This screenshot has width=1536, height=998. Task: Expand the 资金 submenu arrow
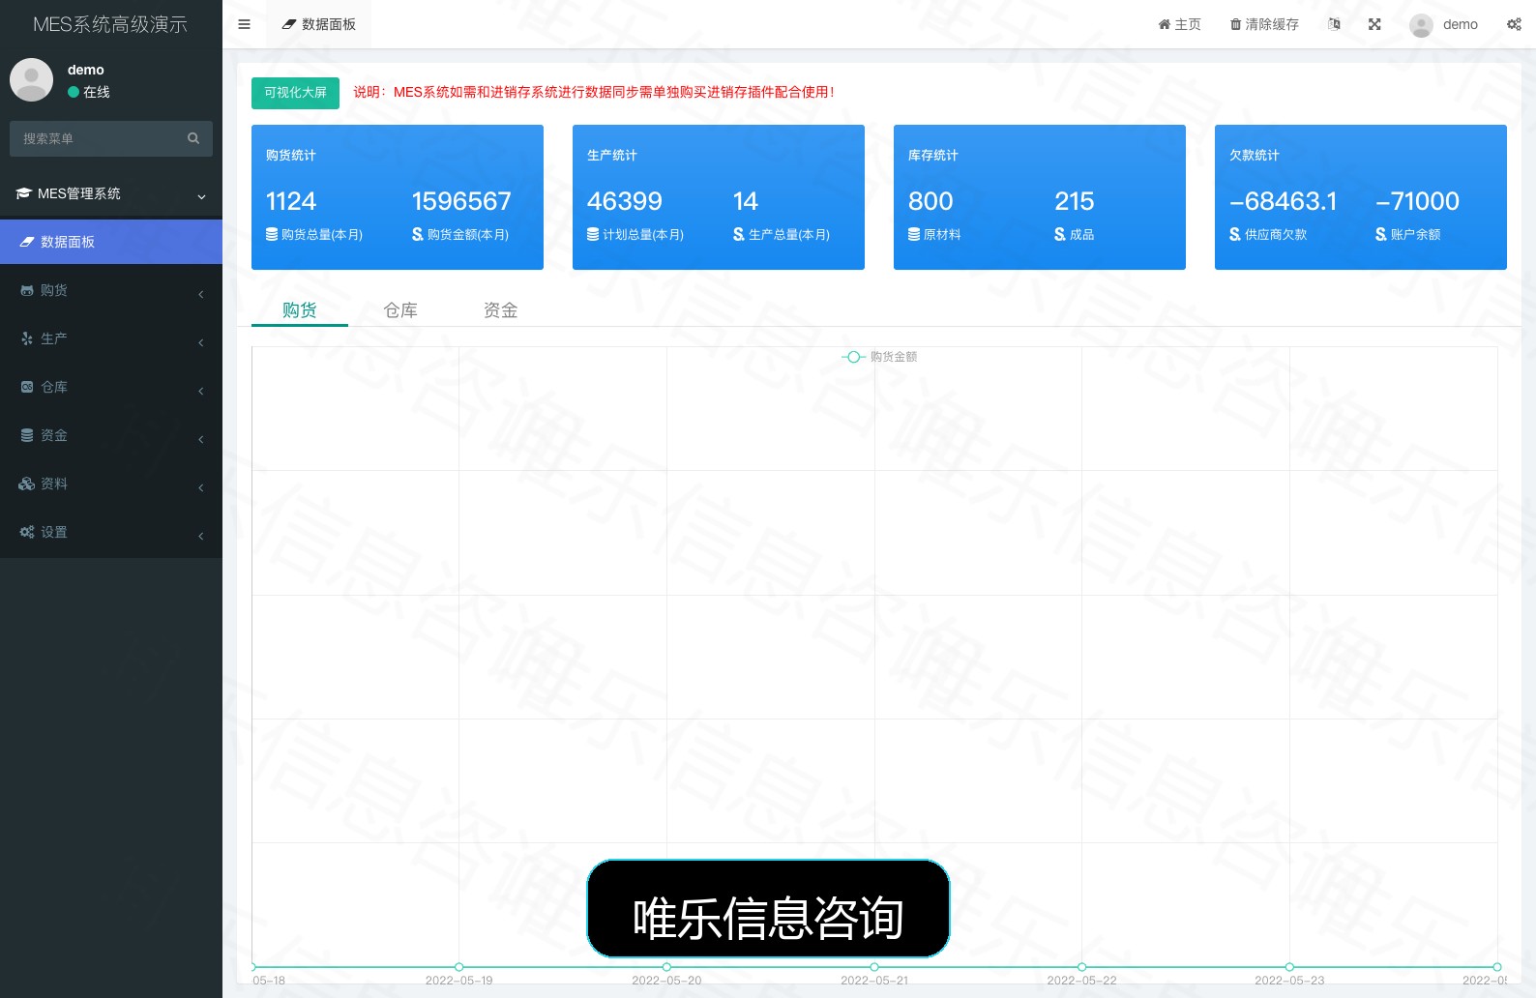201,439
